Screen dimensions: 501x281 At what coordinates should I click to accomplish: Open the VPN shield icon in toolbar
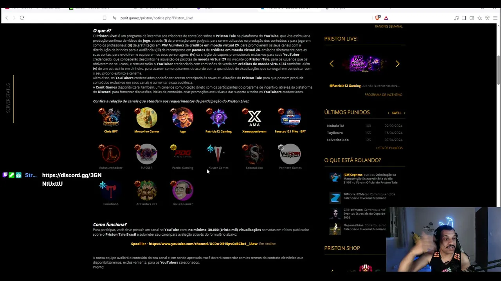click(x=487, y=18)
